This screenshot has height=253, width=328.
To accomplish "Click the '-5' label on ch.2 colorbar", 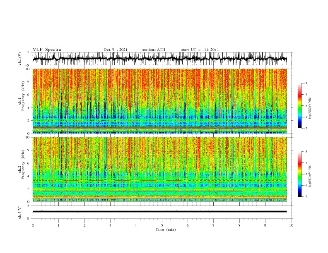I will coord(305,174).
